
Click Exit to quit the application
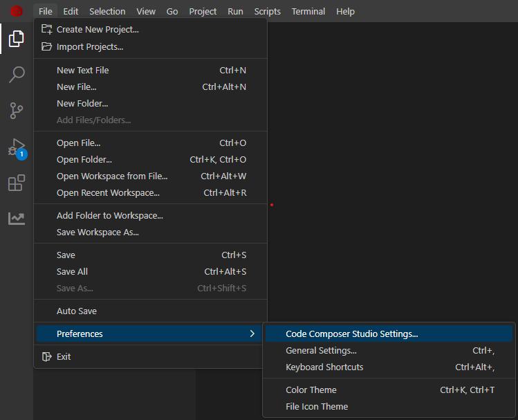64,357
